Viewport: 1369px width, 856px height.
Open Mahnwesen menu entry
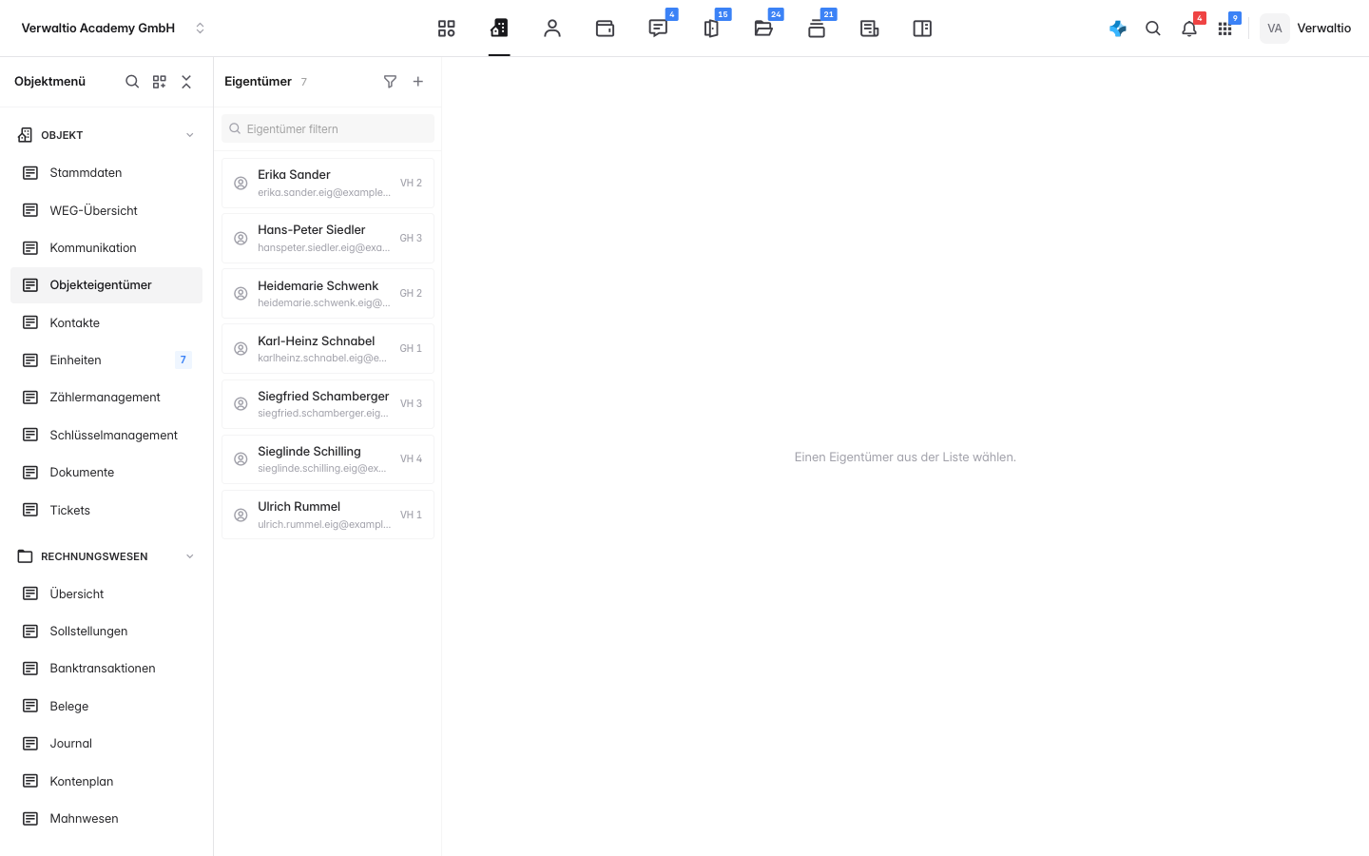106,819
